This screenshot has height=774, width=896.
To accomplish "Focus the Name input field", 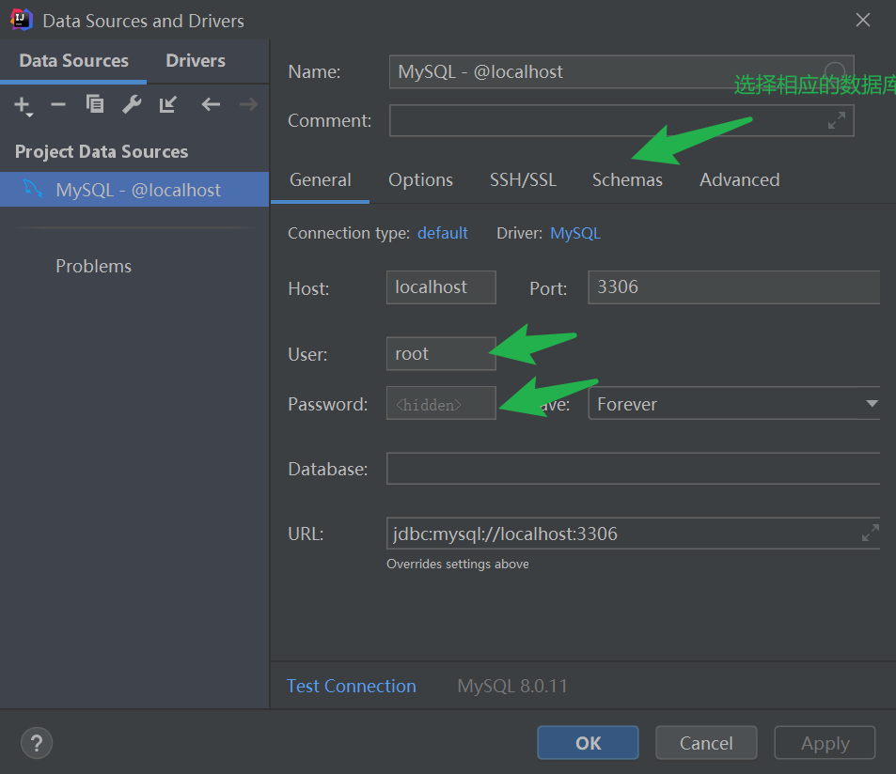I will point(621,72).
